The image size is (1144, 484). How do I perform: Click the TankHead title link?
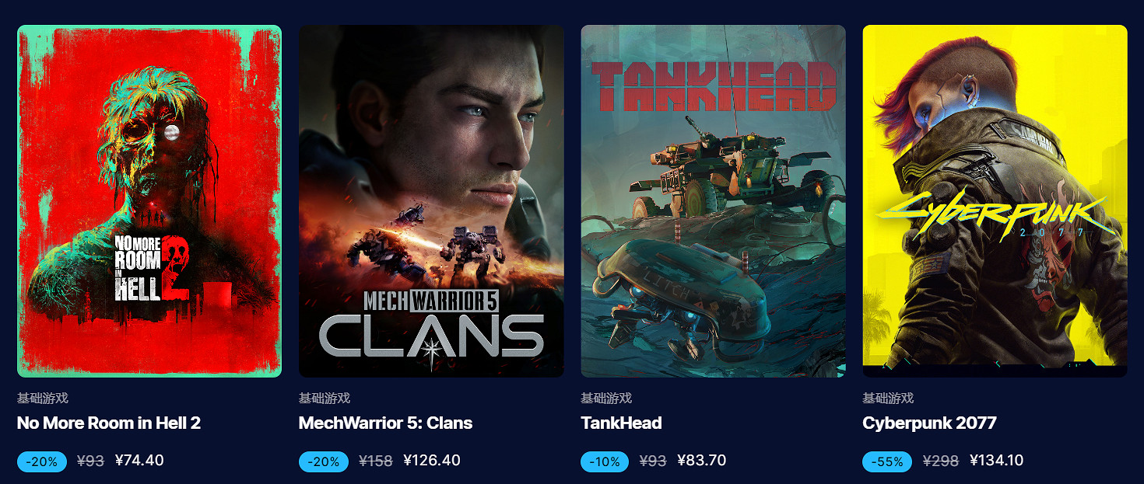pyautogui.click(x=620, y=423)
